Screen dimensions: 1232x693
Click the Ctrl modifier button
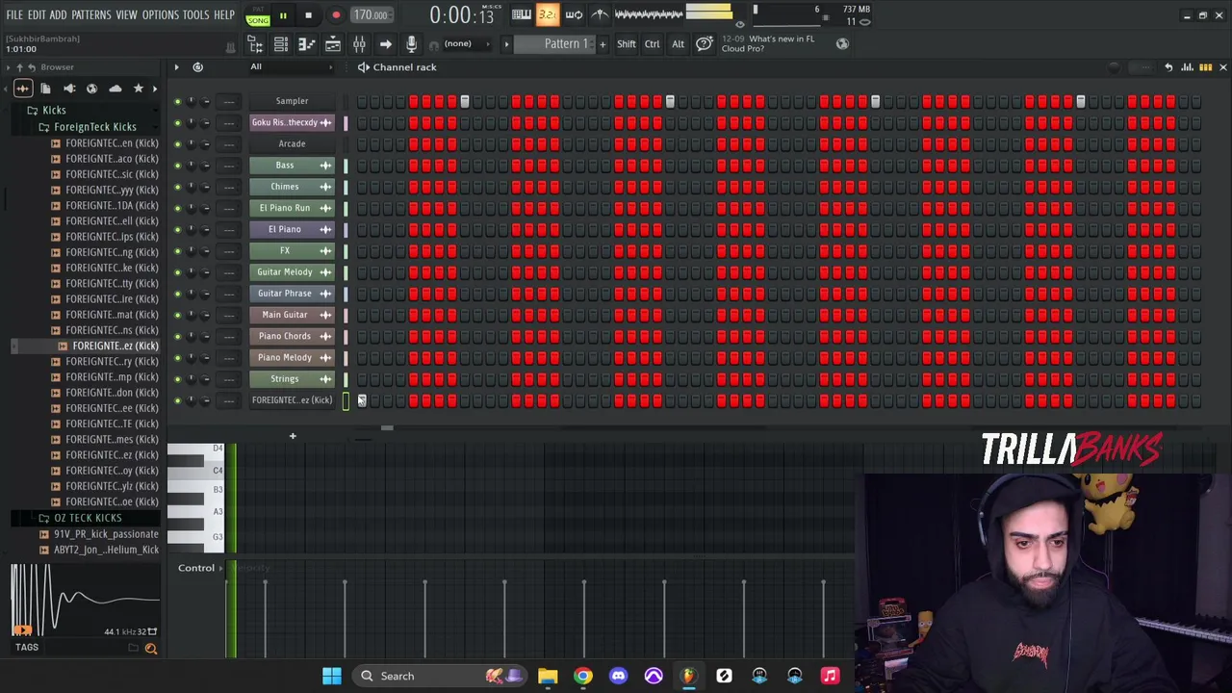[653, 44]
